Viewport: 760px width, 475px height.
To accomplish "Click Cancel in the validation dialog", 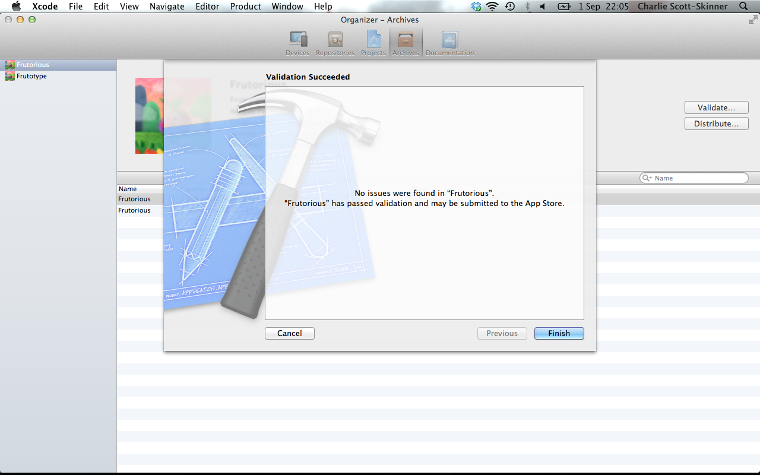I will point(289,334).
